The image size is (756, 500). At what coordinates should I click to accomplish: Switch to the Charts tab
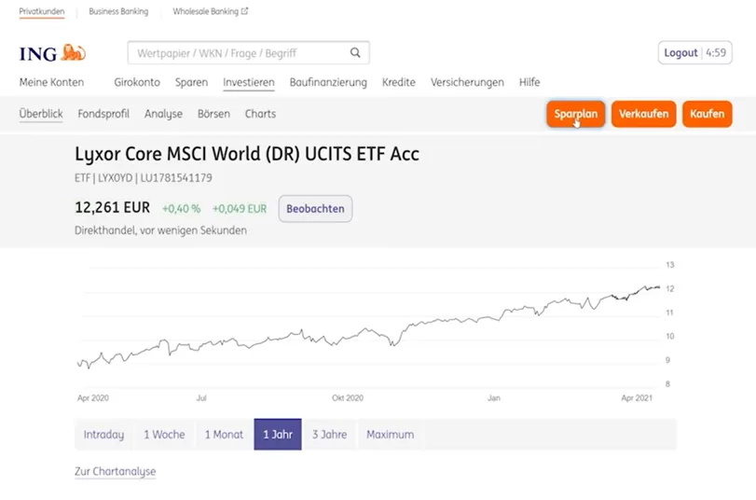(260, 114)
